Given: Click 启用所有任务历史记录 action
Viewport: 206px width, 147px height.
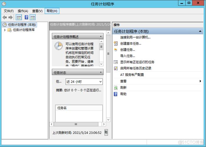Looking at the screenshot, I should pos(136,68).
